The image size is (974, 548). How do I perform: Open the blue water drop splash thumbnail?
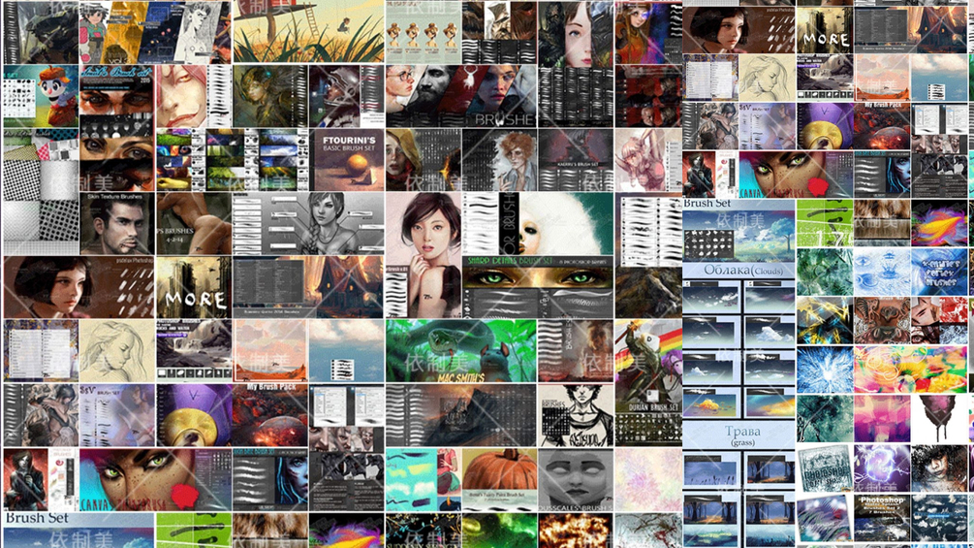[x=882, y=272]
